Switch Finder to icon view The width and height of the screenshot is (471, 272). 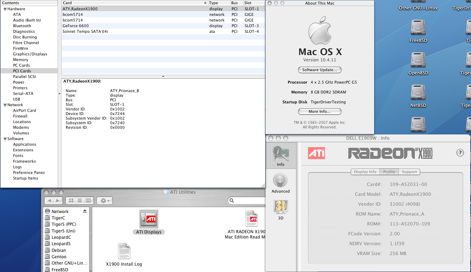[x=71, y=200]
